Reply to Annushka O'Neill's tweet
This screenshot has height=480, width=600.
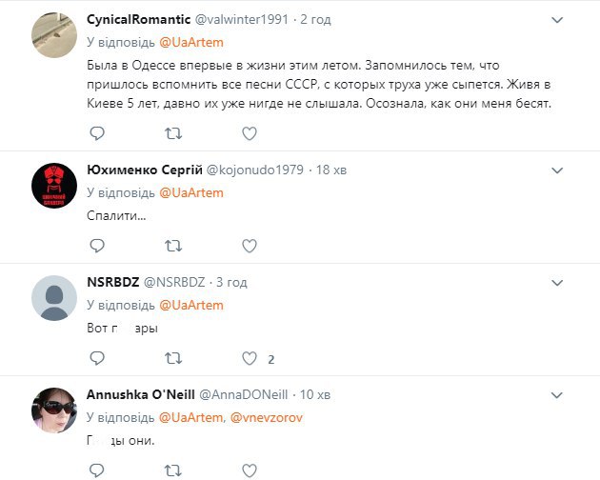tap(96, 470)
